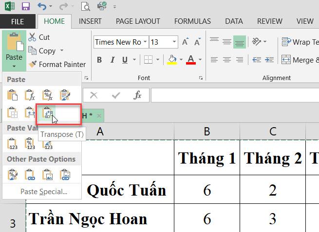319x232 pixels.
Task: Open Paste Special dialog
Action: [43, 192]
